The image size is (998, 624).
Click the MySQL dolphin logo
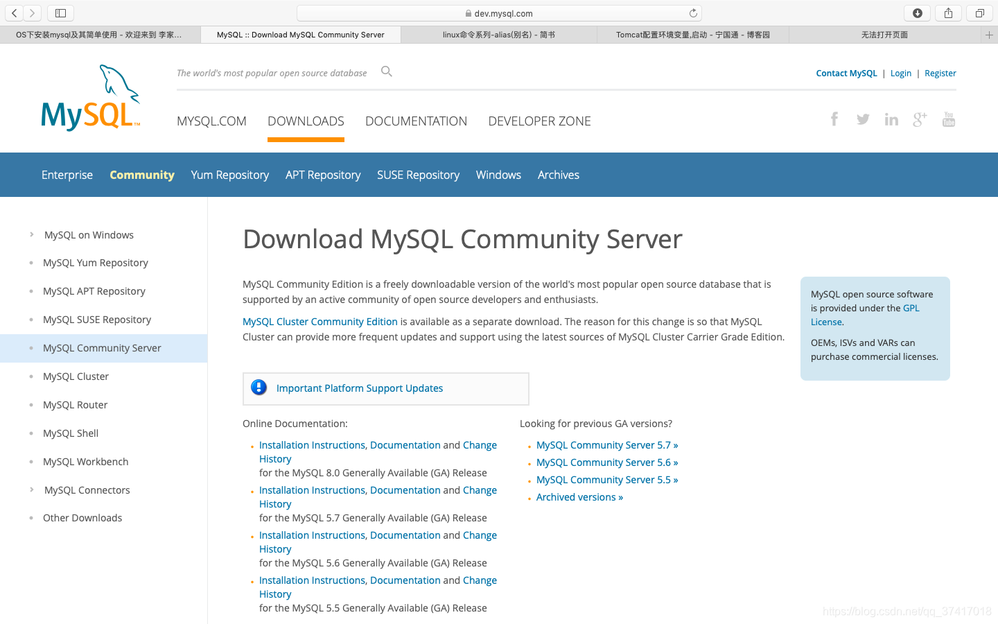click(91, 98)
